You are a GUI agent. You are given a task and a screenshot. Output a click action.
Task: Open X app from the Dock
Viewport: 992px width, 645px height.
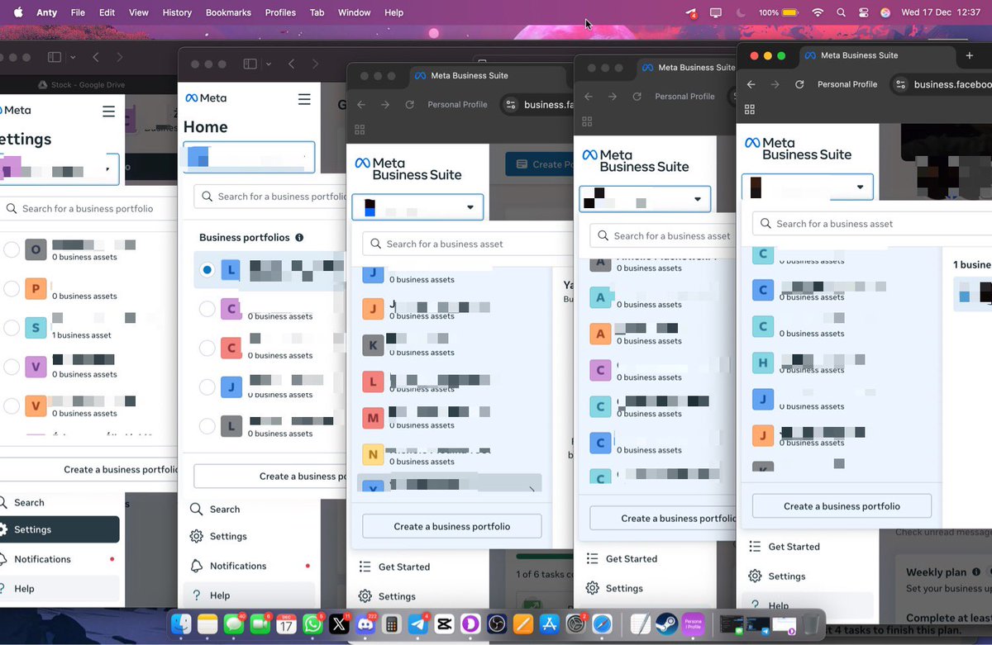pos(339,624)
